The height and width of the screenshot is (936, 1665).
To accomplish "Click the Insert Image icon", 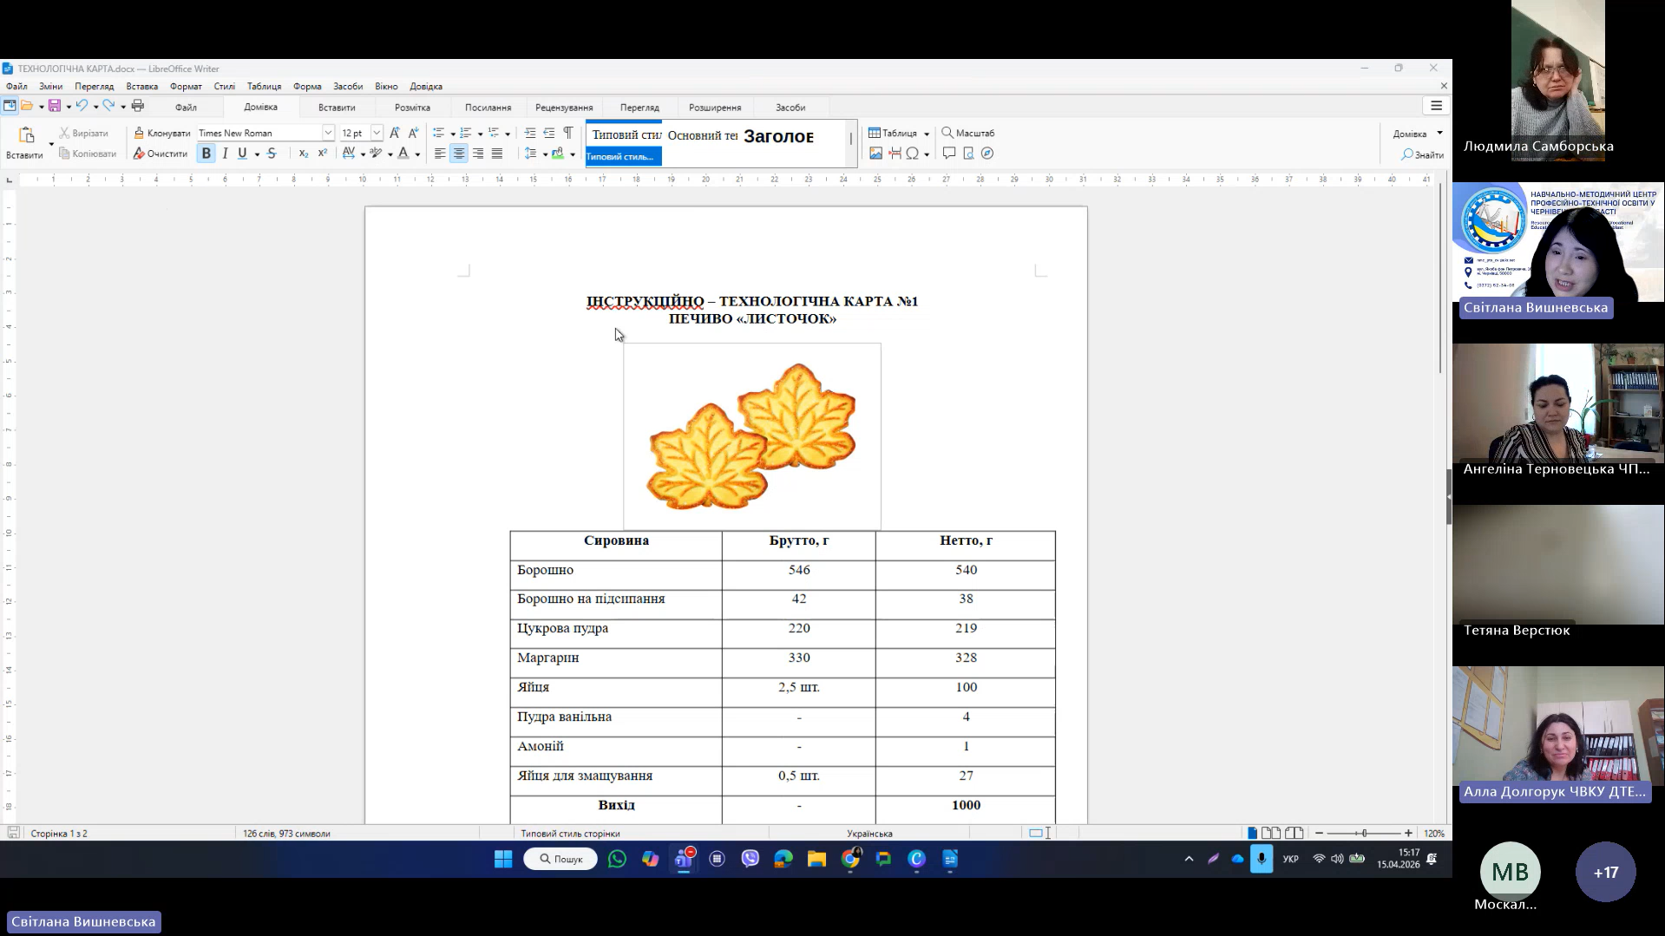I will pyautogui.click(x=875, y=154).
